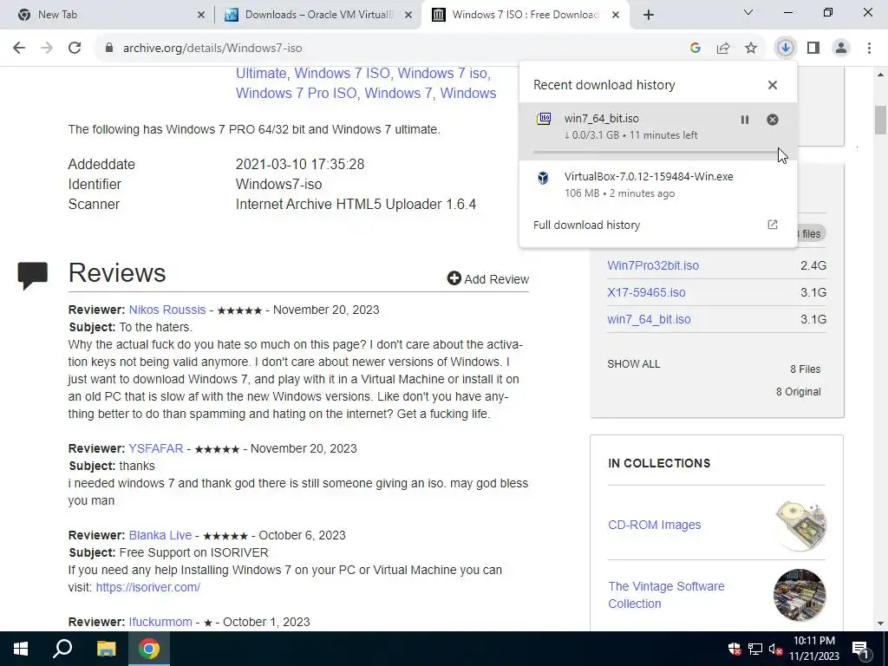Open the Windows Start menu
Screen dimensions: 888x666
(21, 649)
